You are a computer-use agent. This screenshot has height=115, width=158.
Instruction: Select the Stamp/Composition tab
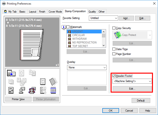75,11
